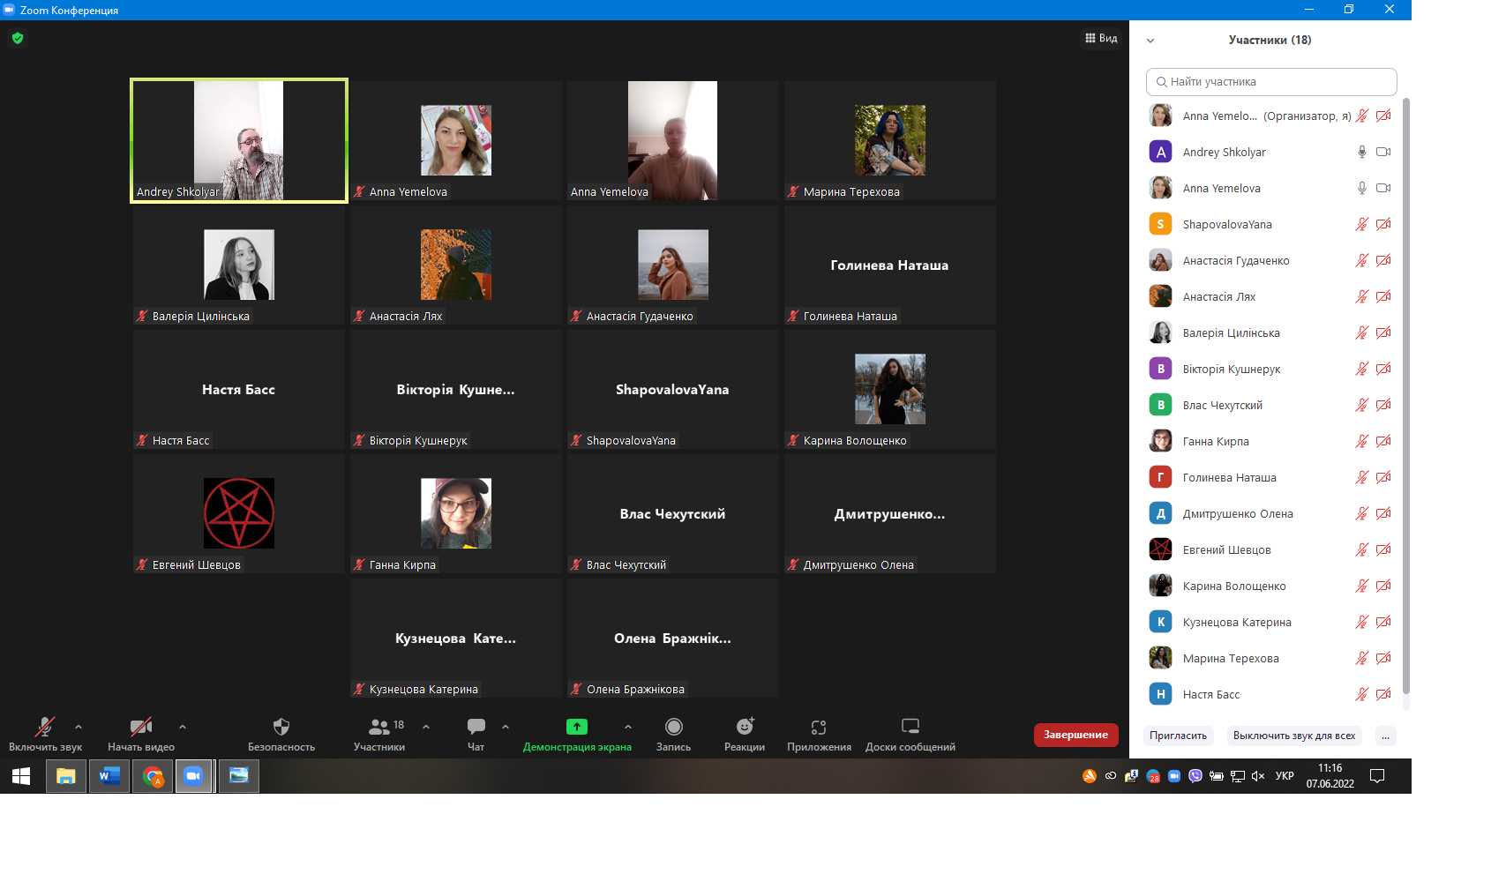
Task: Click the Zoom icon in the taskbar
Action: pyautogui.click(x=194, y=776)
